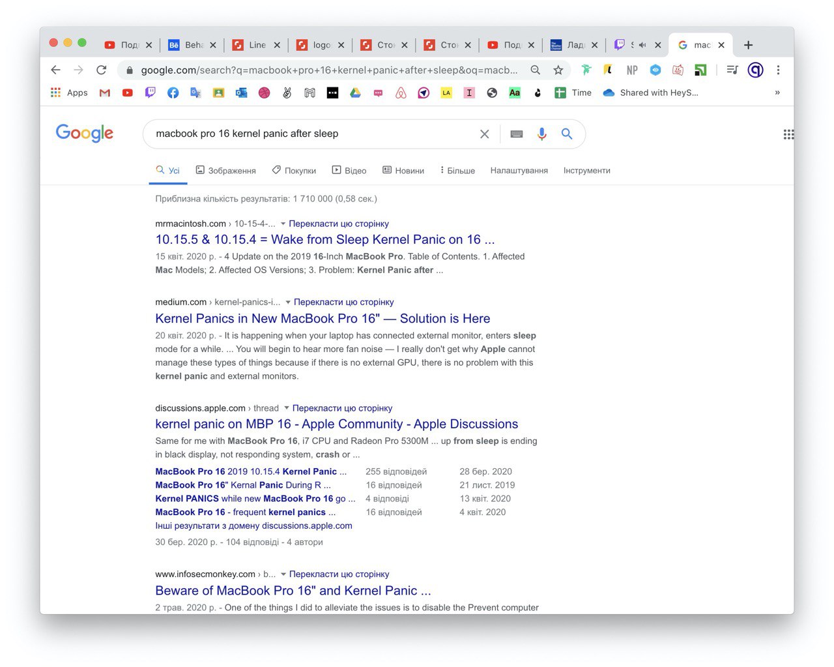
Task: Open Wake from Sleep Kernel Panic result
Action: click(x=325, y=239)
